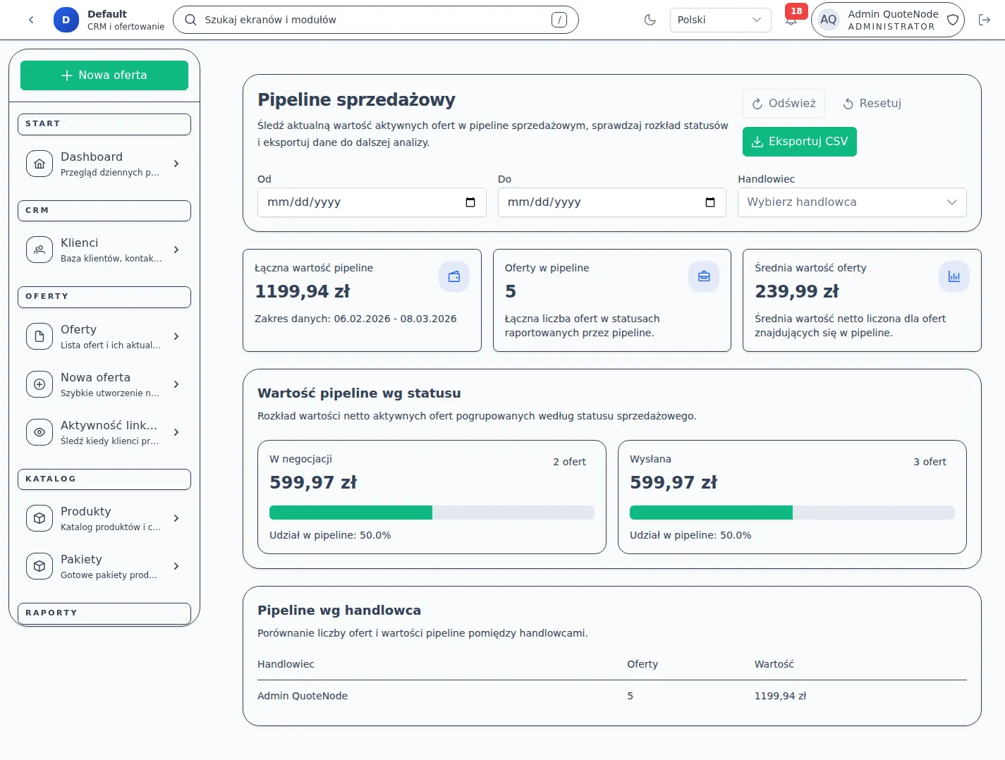The image size is (1005, 760).
Task: Click the Produkty catalog icon
Action: (x=39, y=518)
